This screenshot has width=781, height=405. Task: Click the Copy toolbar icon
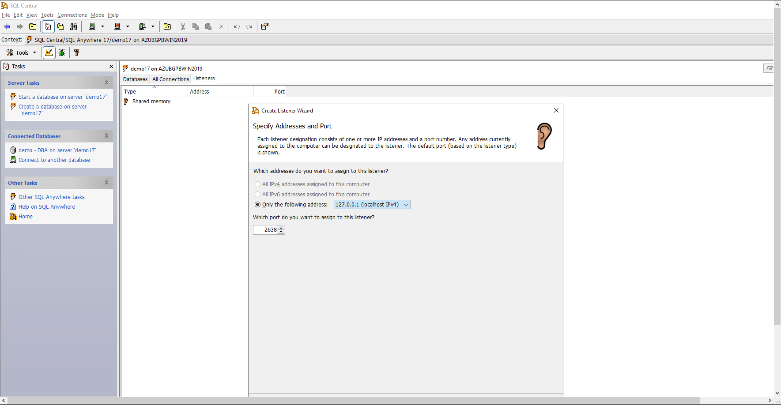pyautogui.click(x=196, y=26)
